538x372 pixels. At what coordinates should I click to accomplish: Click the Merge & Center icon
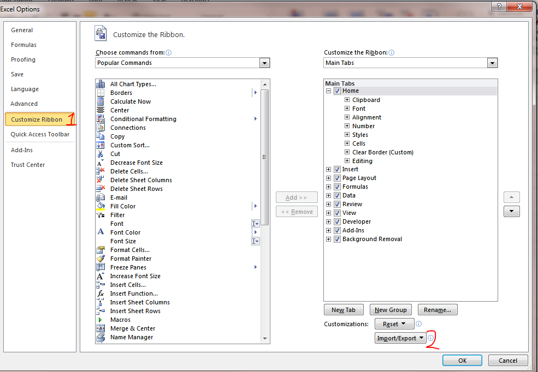100,328
